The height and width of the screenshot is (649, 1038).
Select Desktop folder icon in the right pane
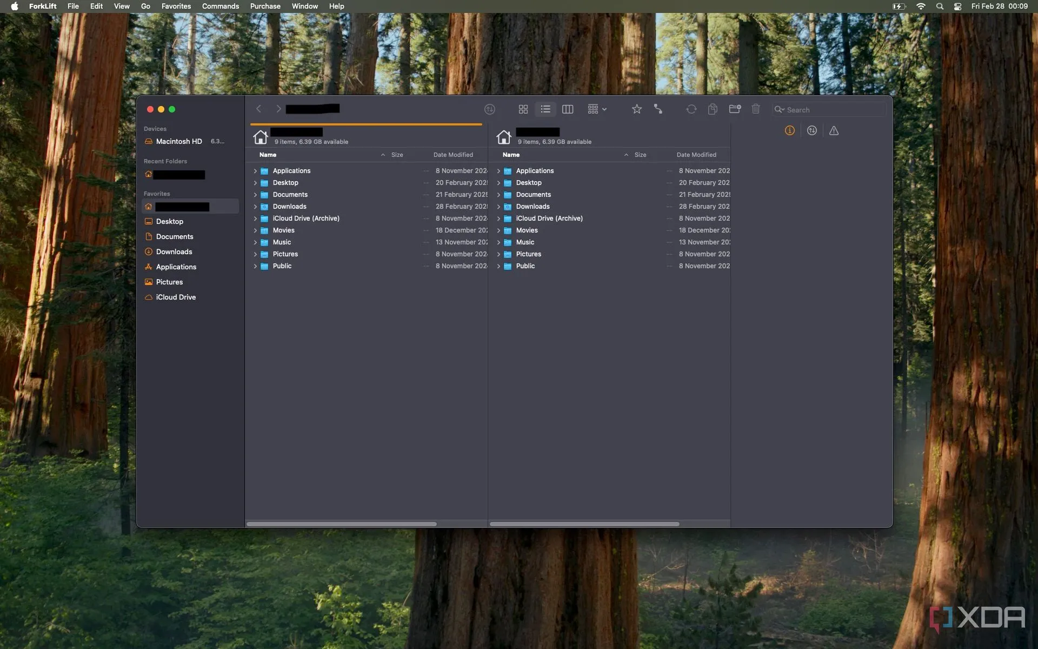click(508, 183)
